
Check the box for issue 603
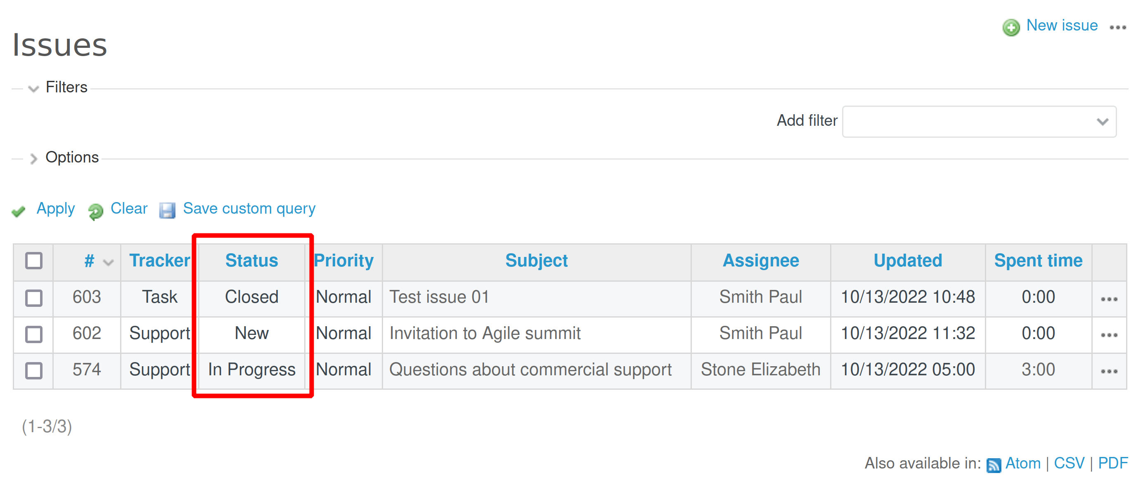click(34, 298)
